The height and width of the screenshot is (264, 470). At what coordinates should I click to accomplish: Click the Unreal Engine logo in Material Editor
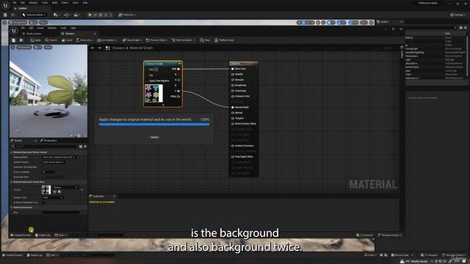[x=14, y=31]
